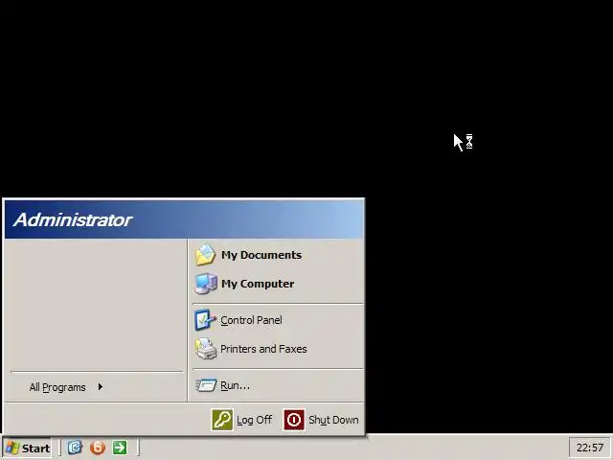Click the 22:57 taskbar clock

(590, 448)
